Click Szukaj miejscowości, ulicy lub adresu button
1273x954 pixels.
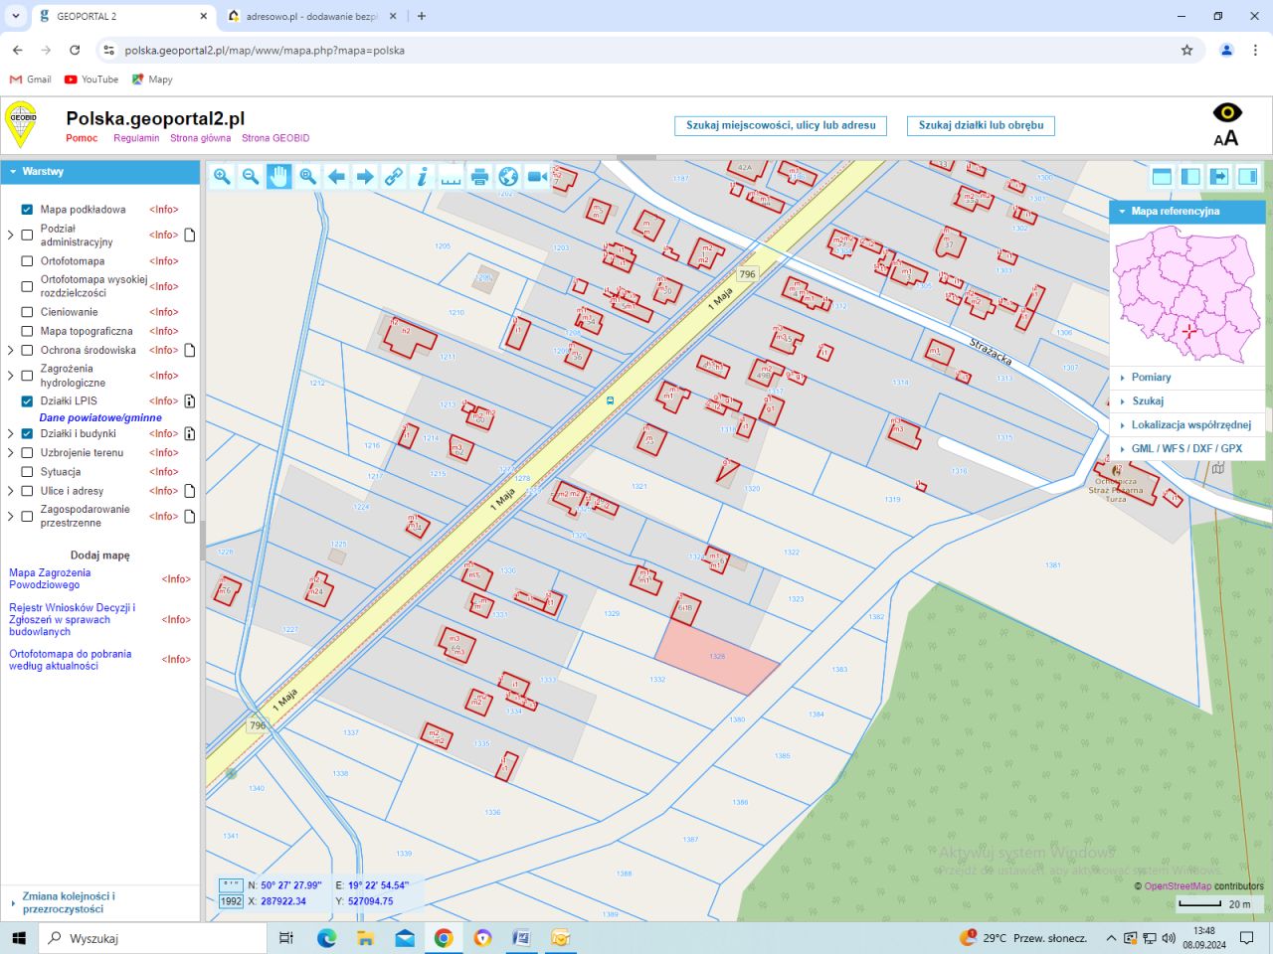[781, 126]
